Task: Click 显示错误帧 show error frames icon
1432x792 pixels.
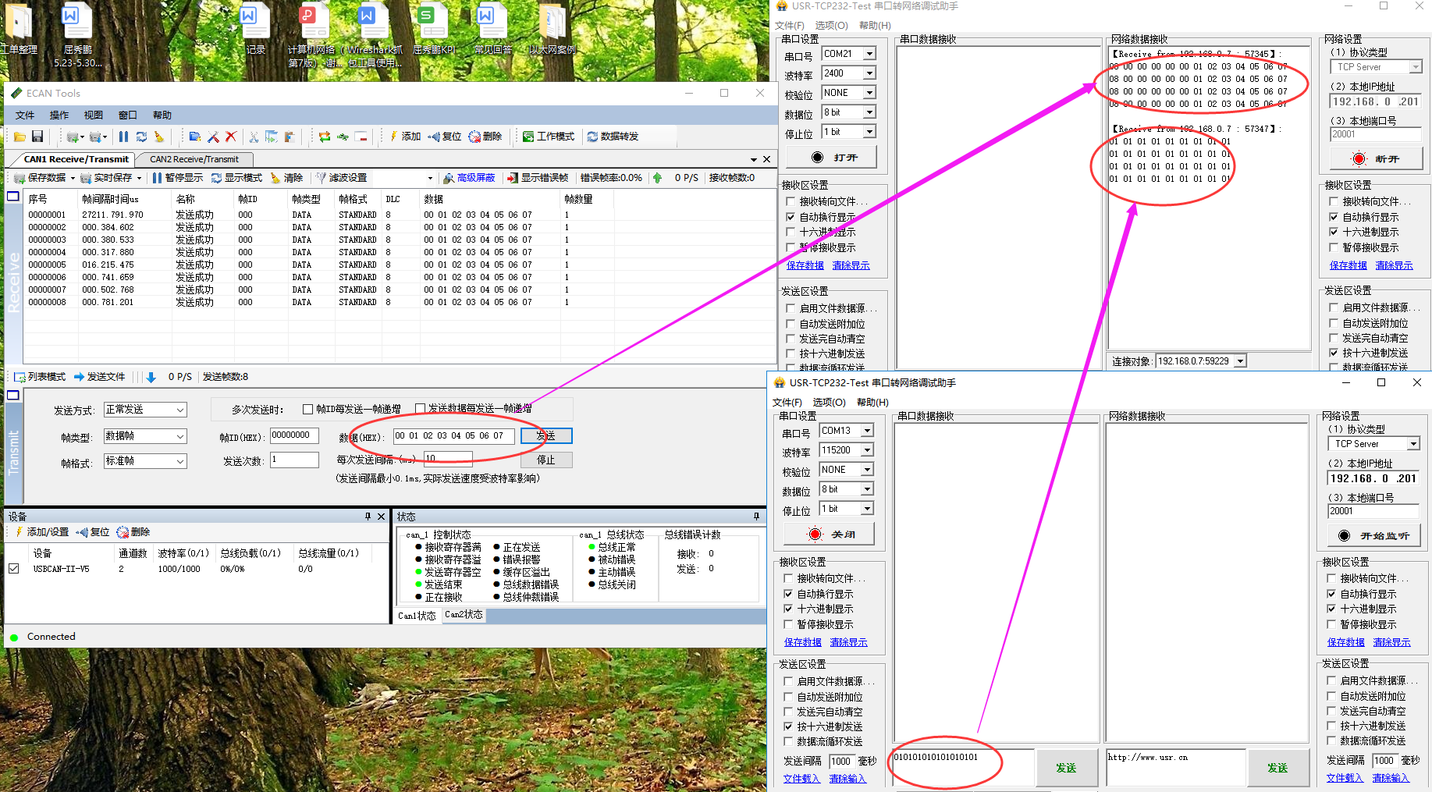Action: point(538,178)
